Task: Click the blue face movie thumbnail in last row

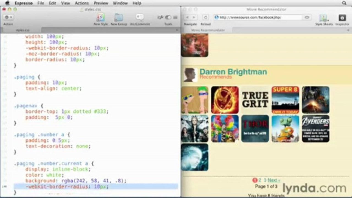Action: [195, 157]
